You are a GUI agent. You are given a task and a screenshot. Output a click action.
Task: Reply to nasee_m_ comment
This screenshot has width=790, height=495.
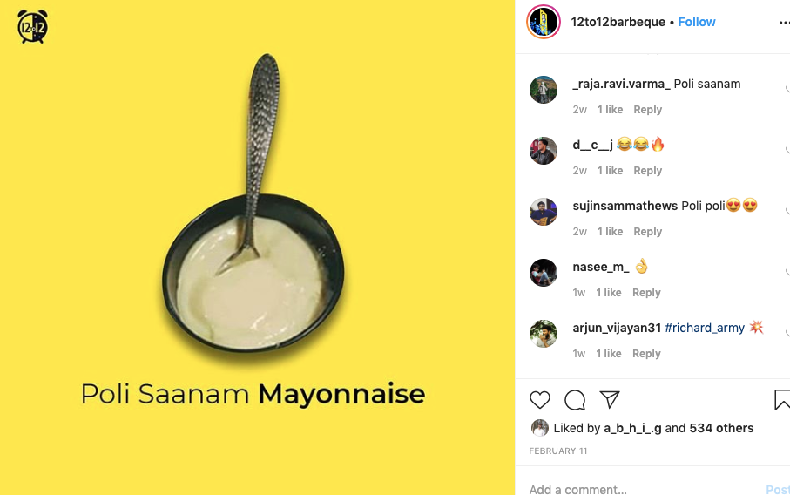pyautogui.click(x=646, y=292)
